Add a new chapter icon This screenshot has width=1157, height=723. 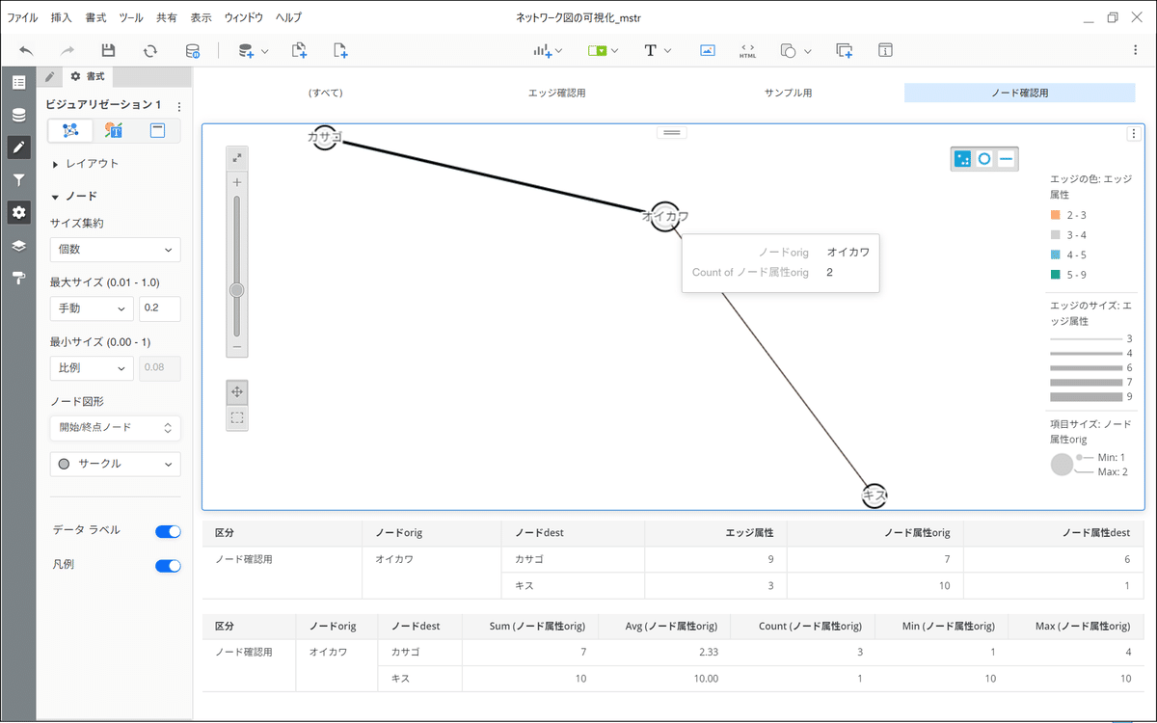pyautogui.click(x=299, y=50)
